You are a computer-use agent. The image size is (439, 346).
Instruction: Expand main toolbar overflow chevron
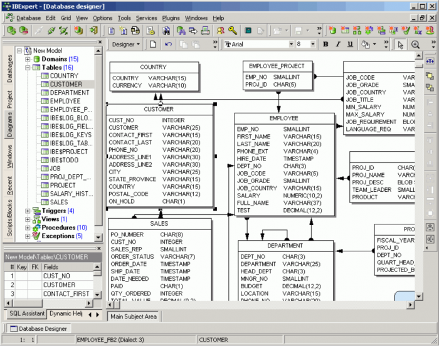(x=319, y=30)
